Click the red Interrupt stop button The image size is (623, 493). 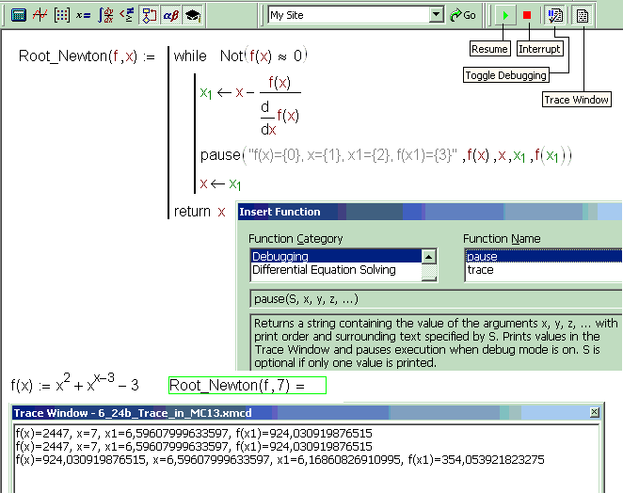[527, 15]
